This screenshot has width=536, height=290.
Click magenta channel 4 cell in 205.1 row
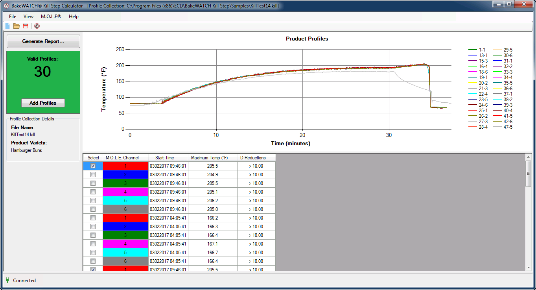coord(125,192)
